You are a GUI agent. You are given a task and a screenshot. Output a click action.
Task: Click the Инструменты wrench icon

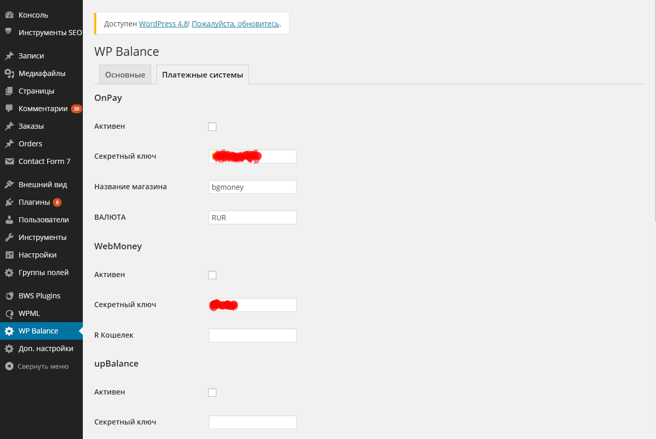9,237
